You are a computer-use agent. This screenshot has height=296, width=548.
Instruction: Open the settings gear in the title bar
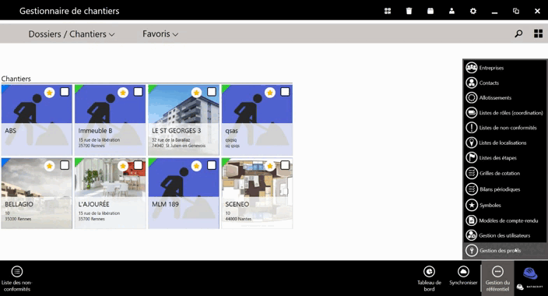[x=472, y=11]
